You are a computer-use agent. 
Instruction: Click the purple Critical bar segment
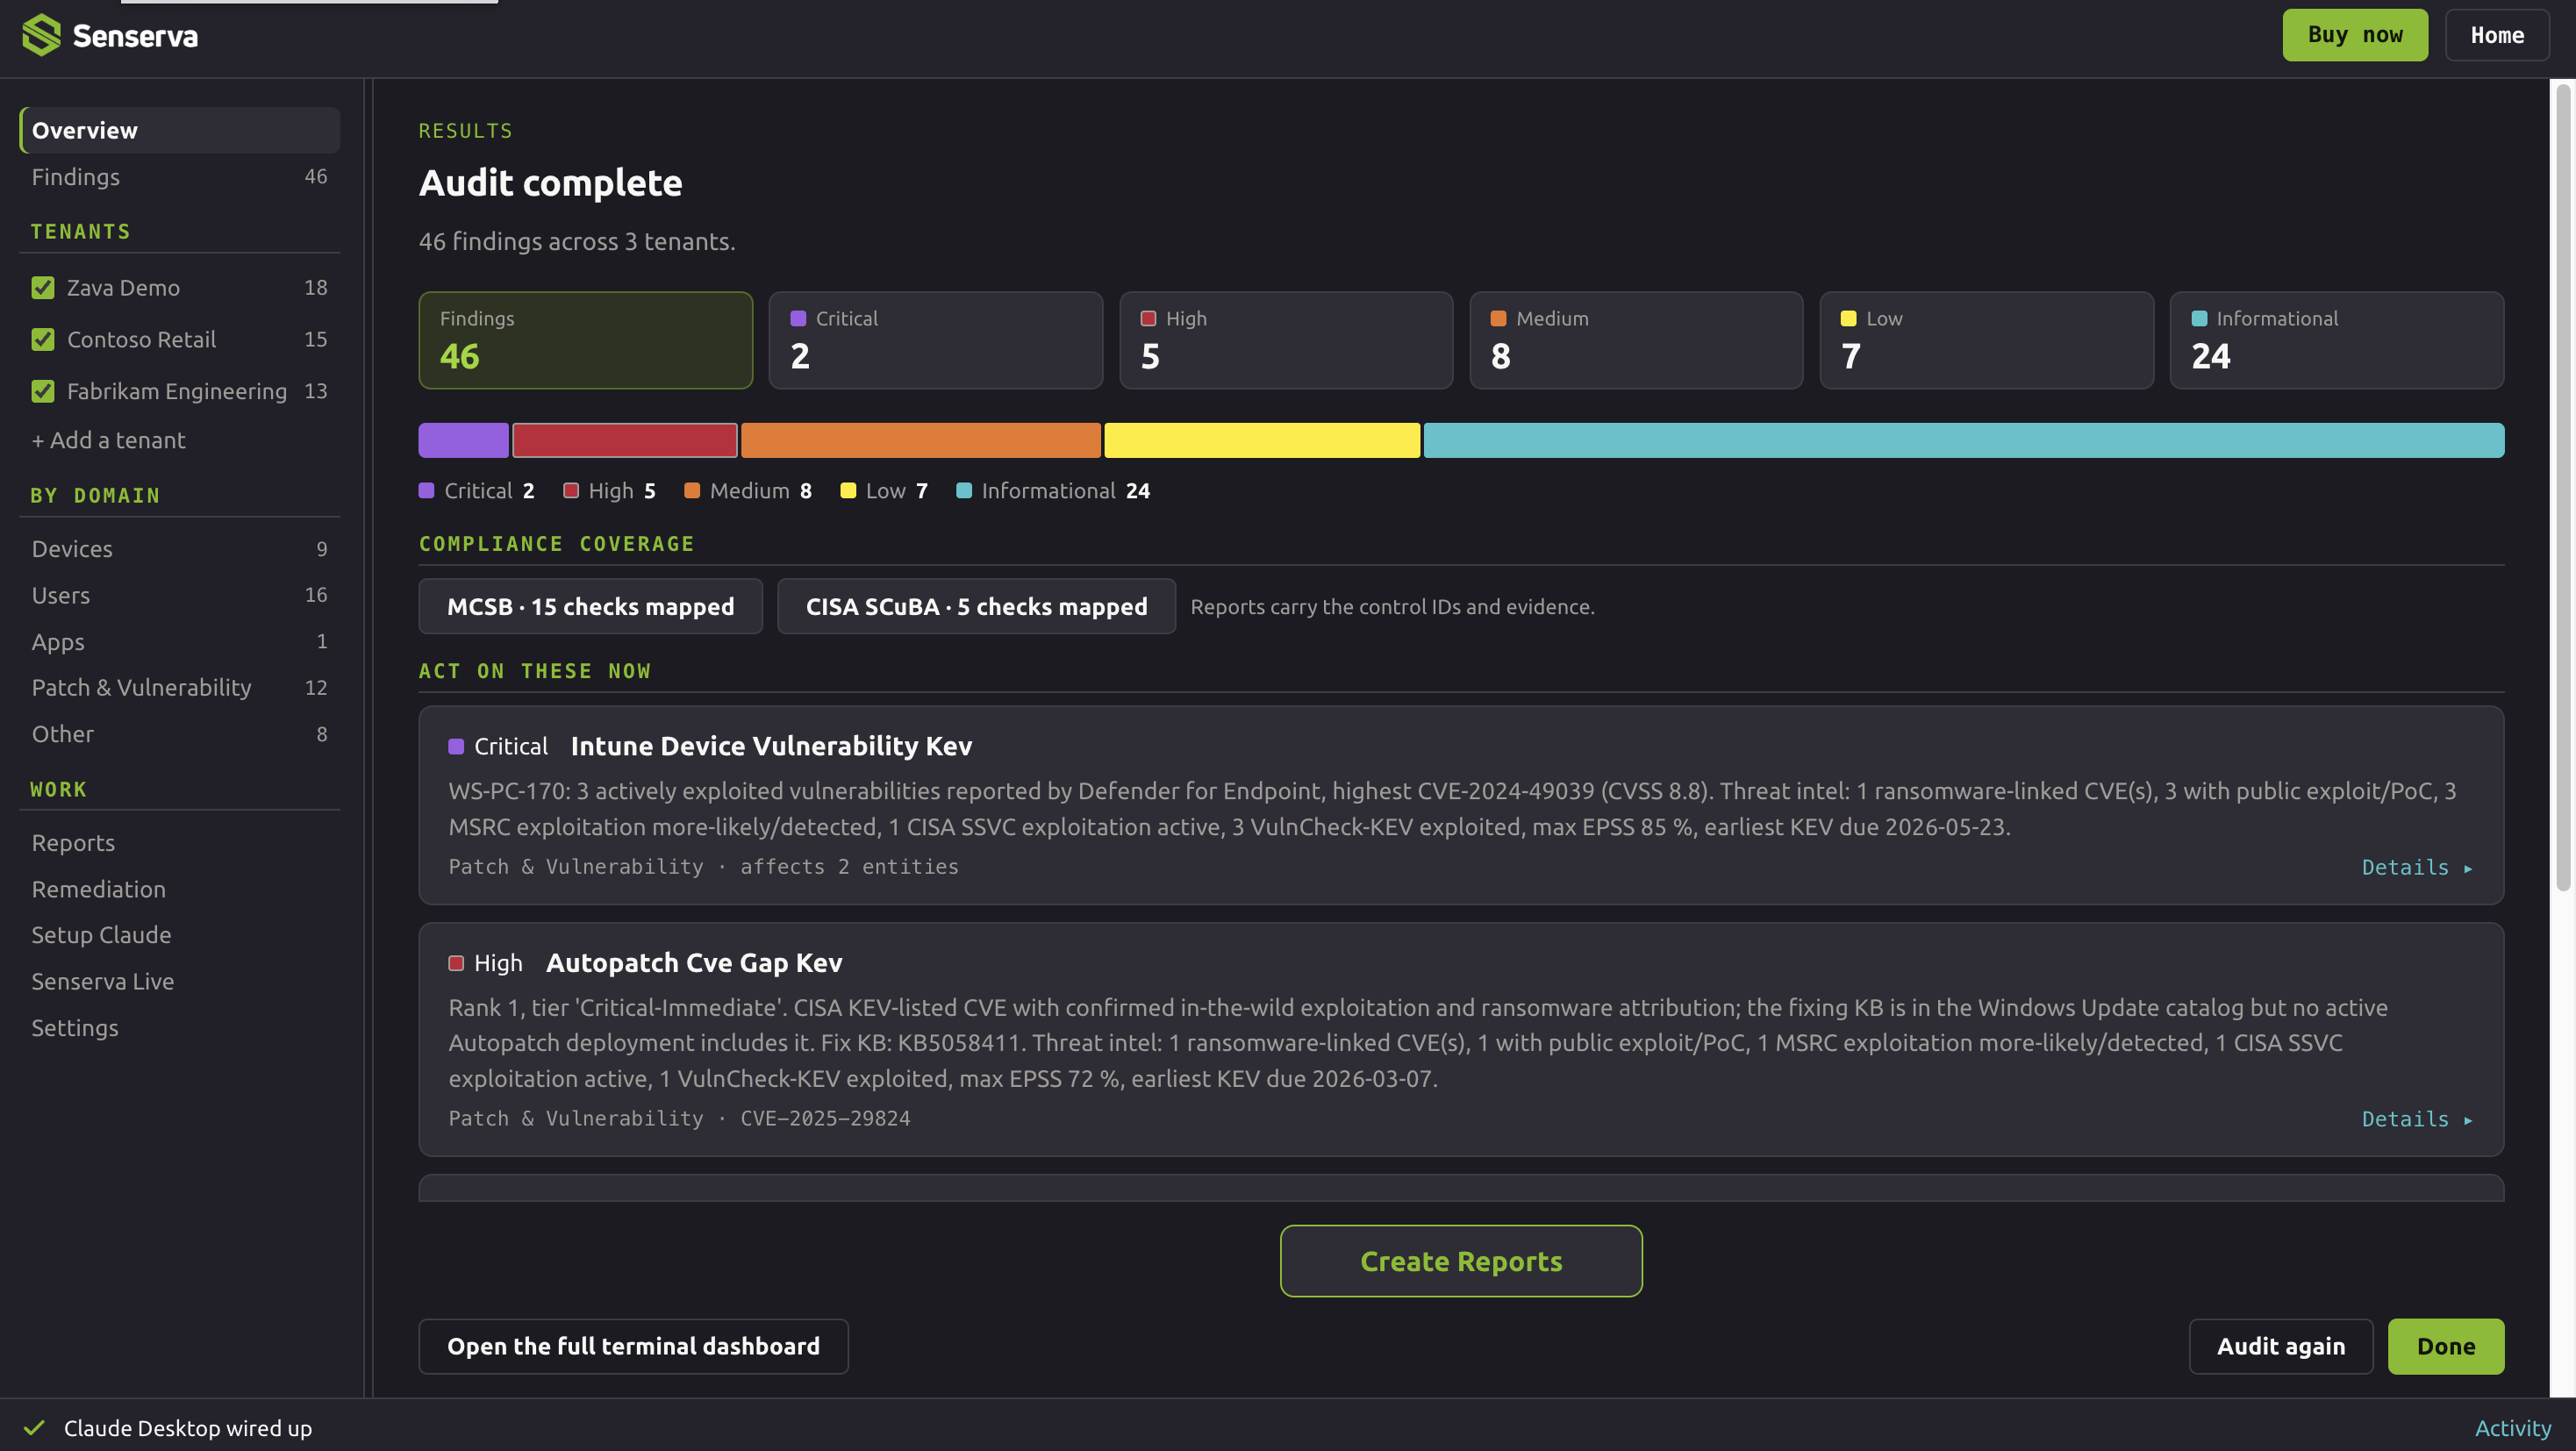pyautogui.click(x=464, y=440)
